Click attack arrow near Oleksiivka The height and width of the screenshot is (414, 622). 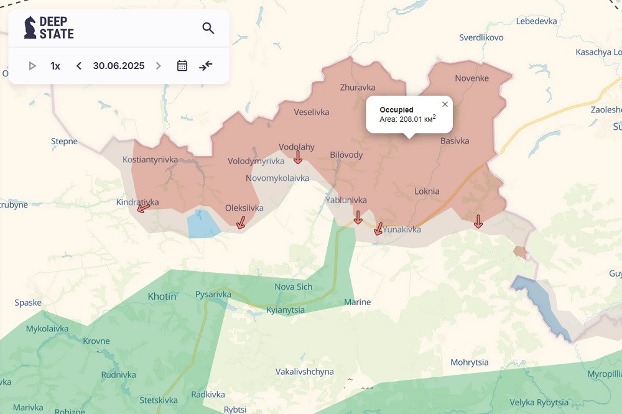point(241,223)
